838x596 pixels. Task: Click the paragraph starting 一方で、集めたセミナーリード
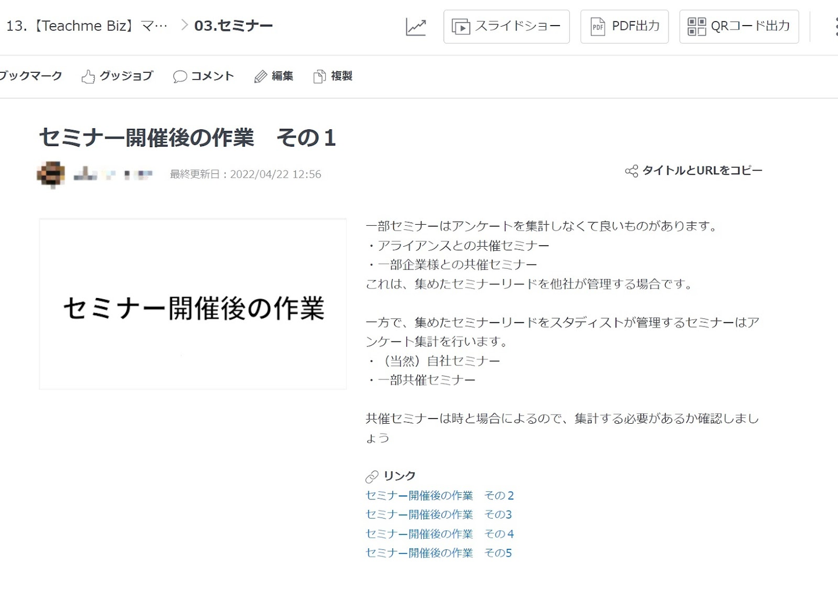pos(563,332)
